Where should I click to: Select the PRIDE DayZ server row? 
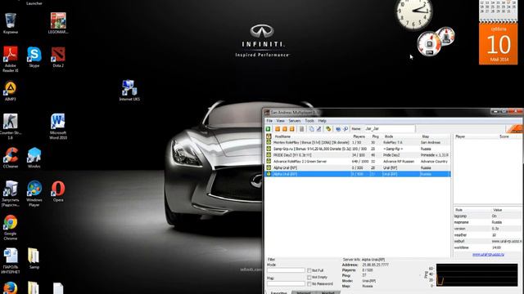[358, 155]
